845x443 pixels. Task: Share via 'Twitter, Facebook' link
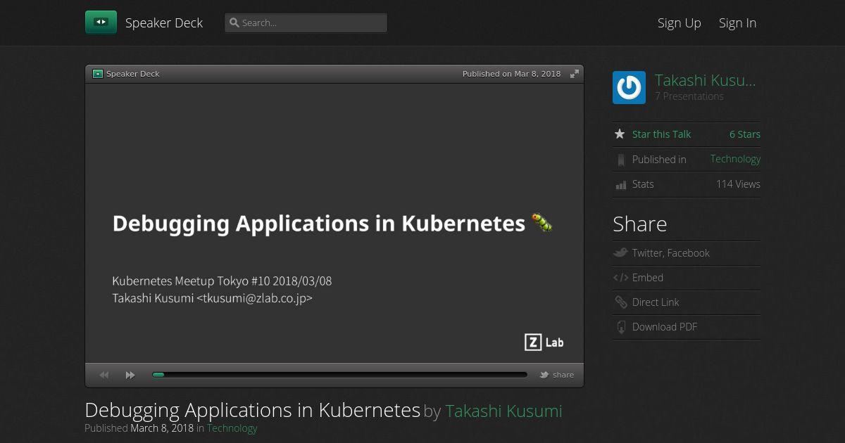(670, 253)
